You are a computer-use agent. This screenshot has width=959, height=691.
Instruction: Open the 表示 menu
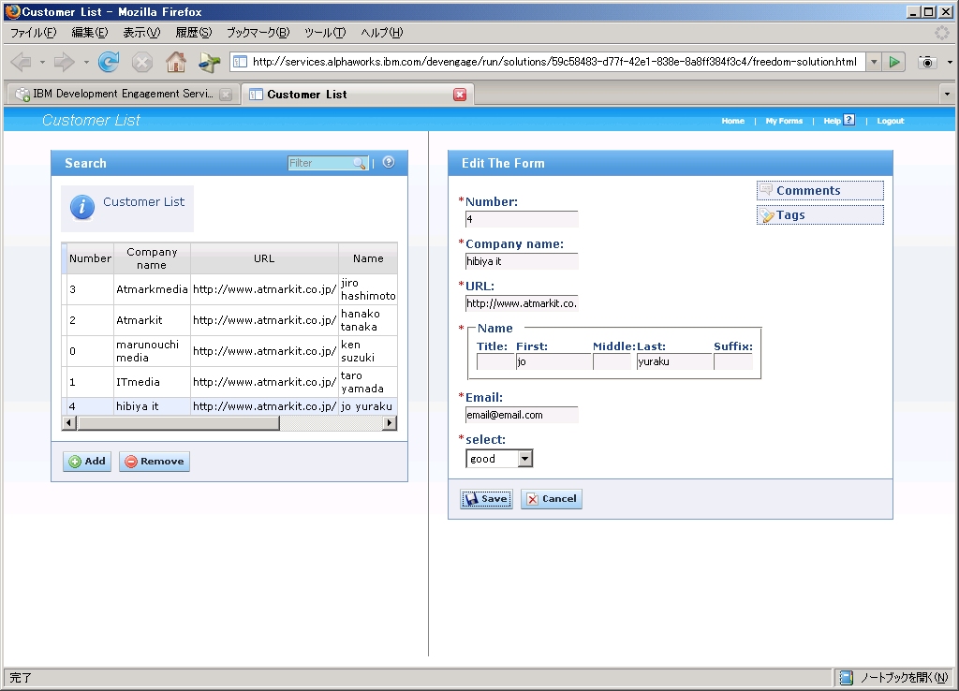141,33
